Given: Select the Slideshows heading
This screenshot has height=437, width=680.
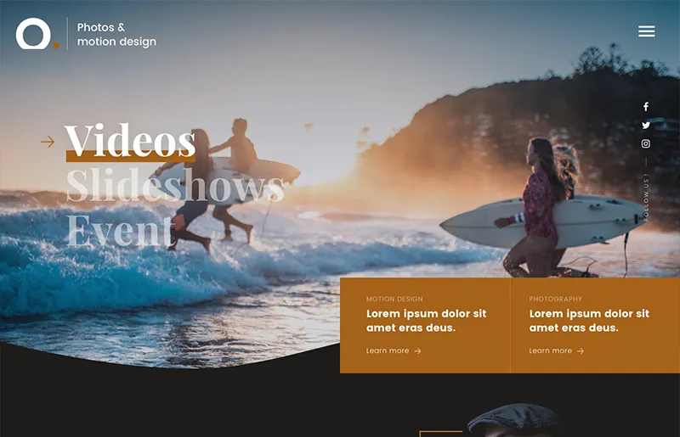Looking at the screenshot, I should tap(174, 186).
